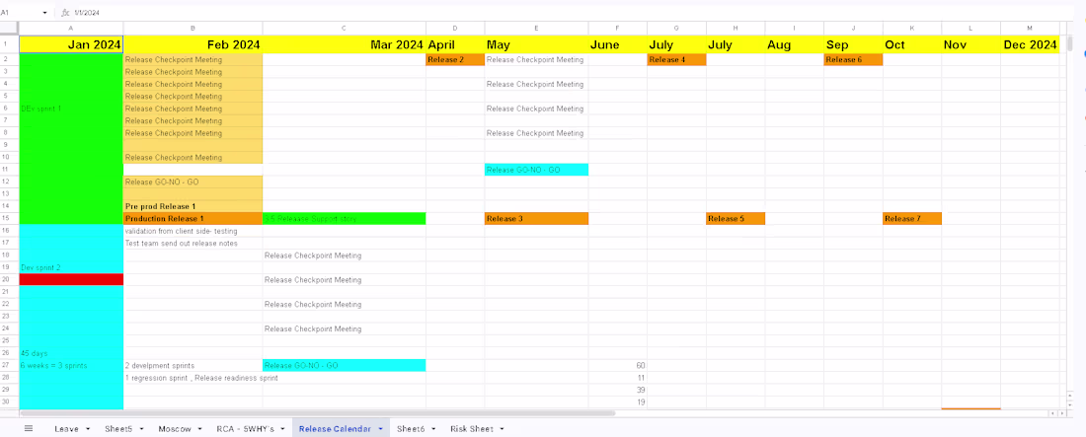Select row 20 header

(9, 280)
